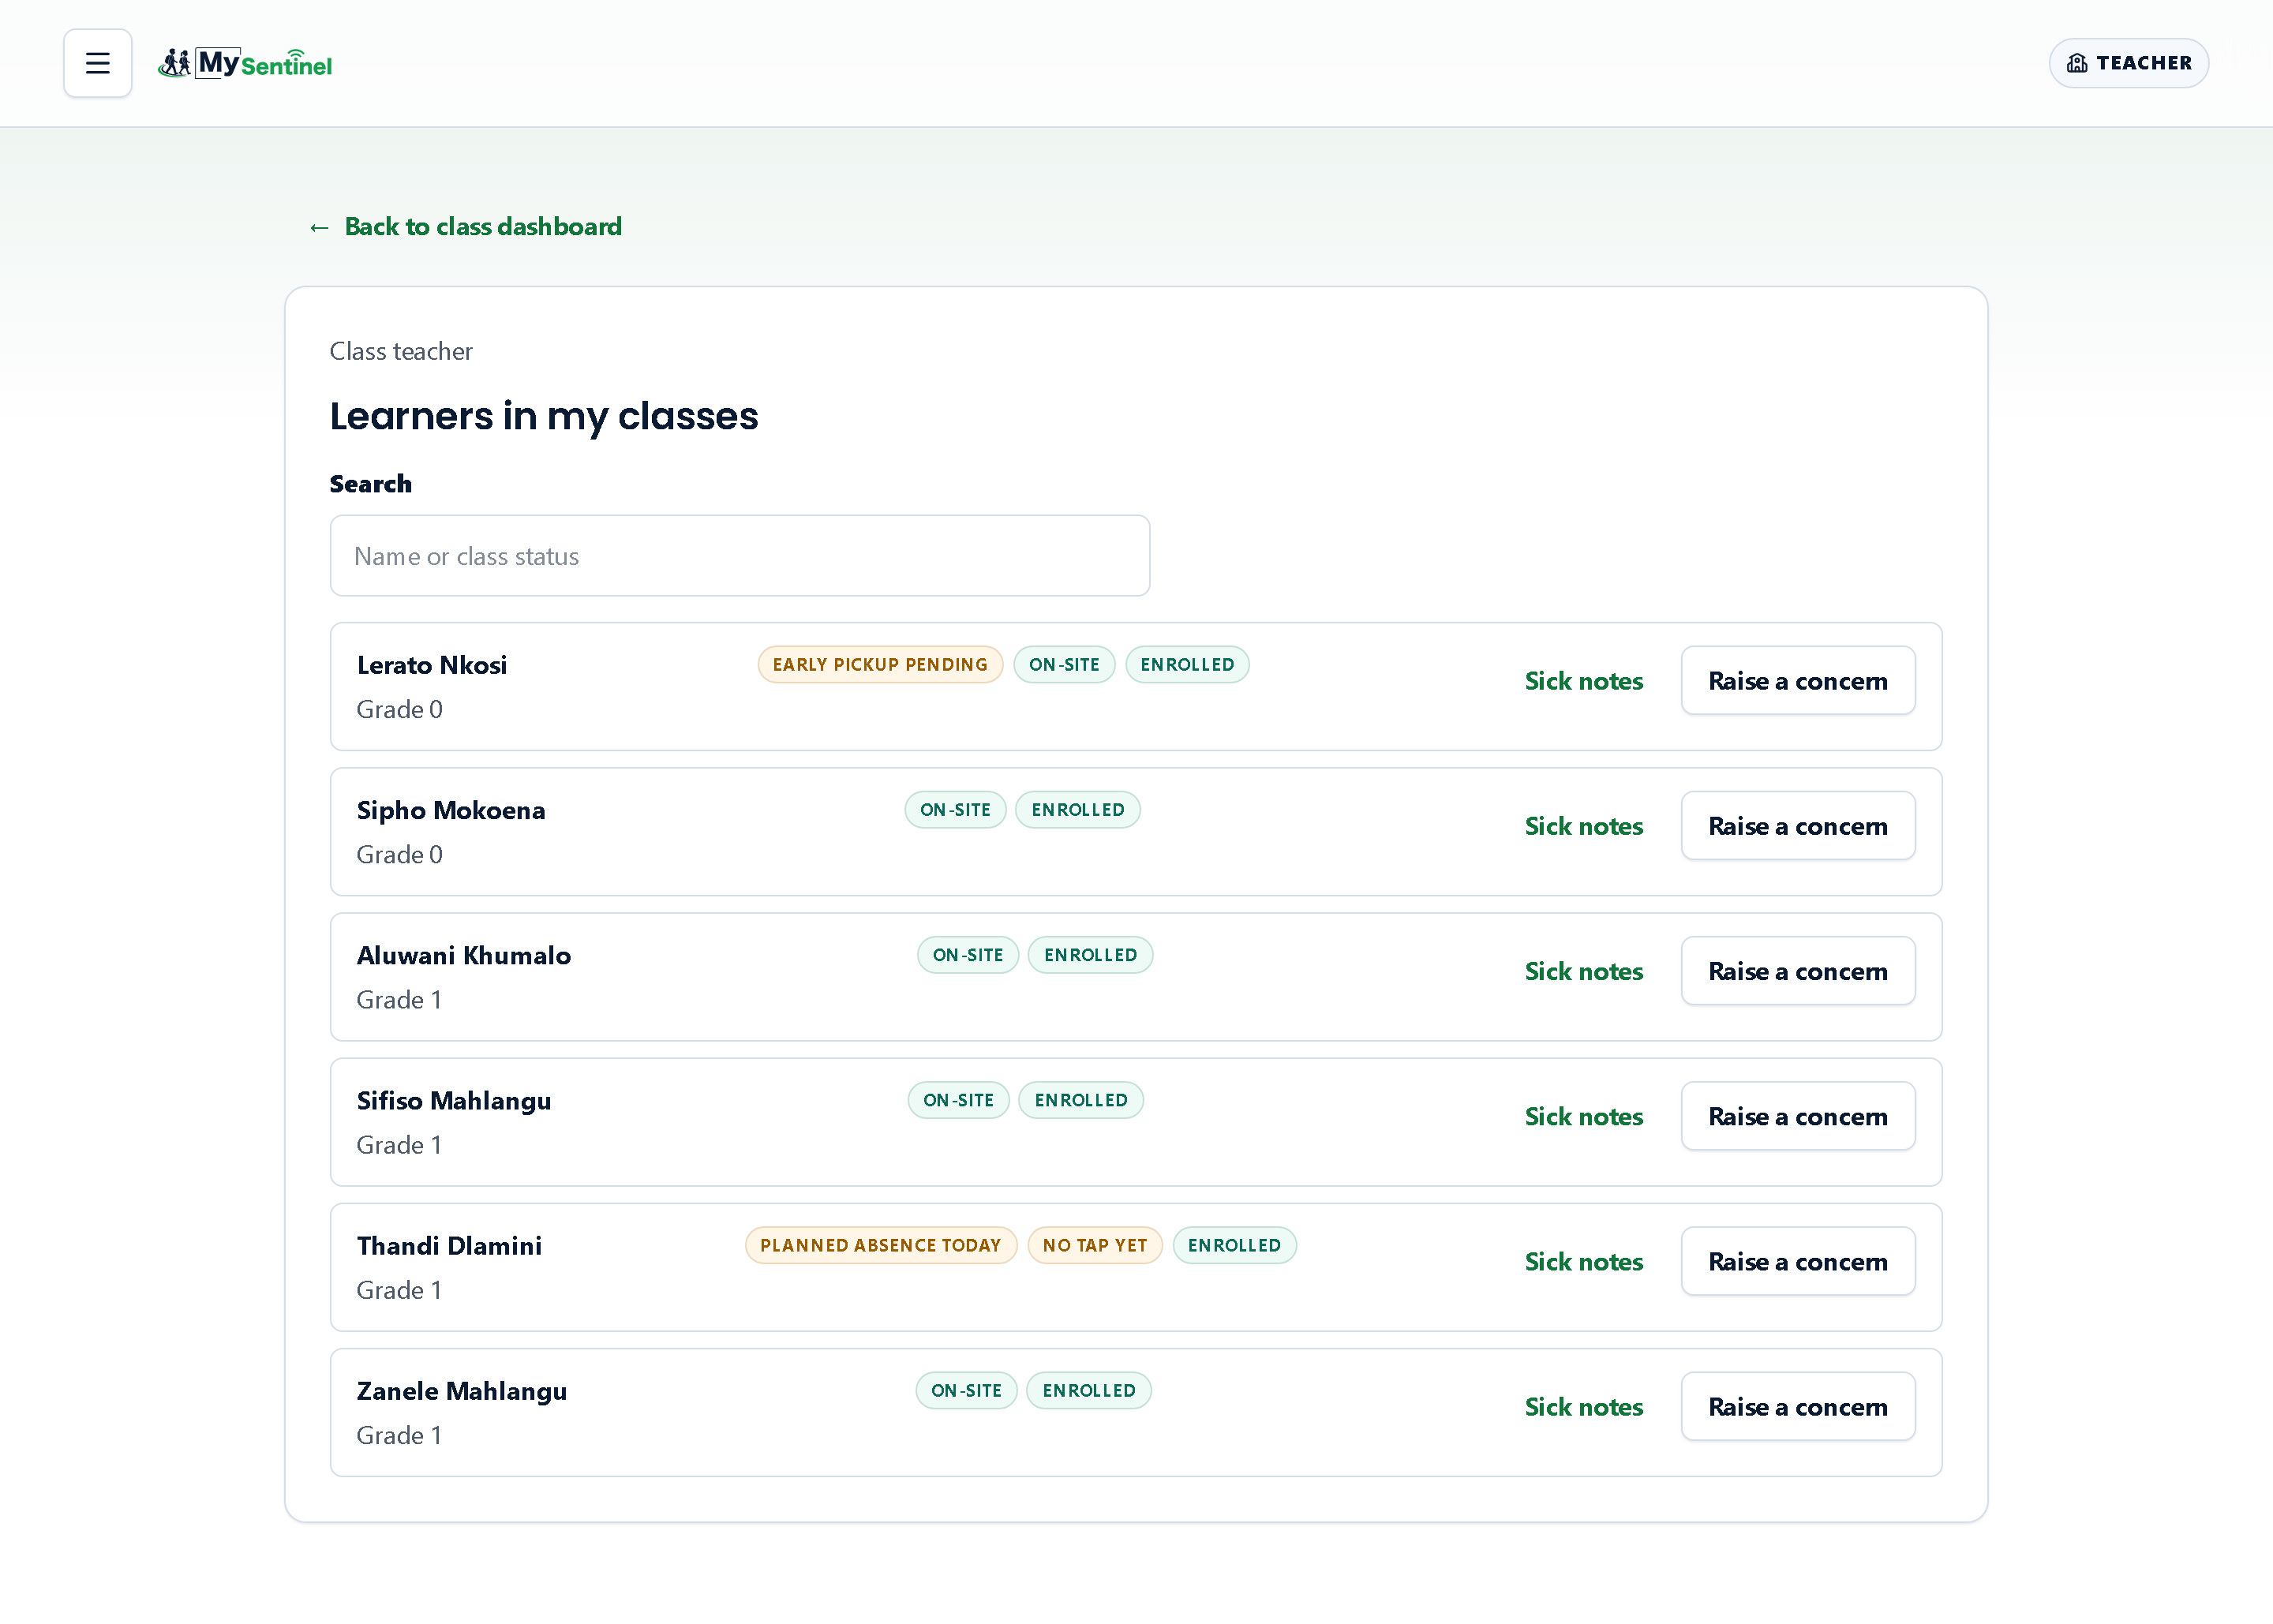Click Sifiso Mahlangu's Enrolled badge

[1081, 1100]
